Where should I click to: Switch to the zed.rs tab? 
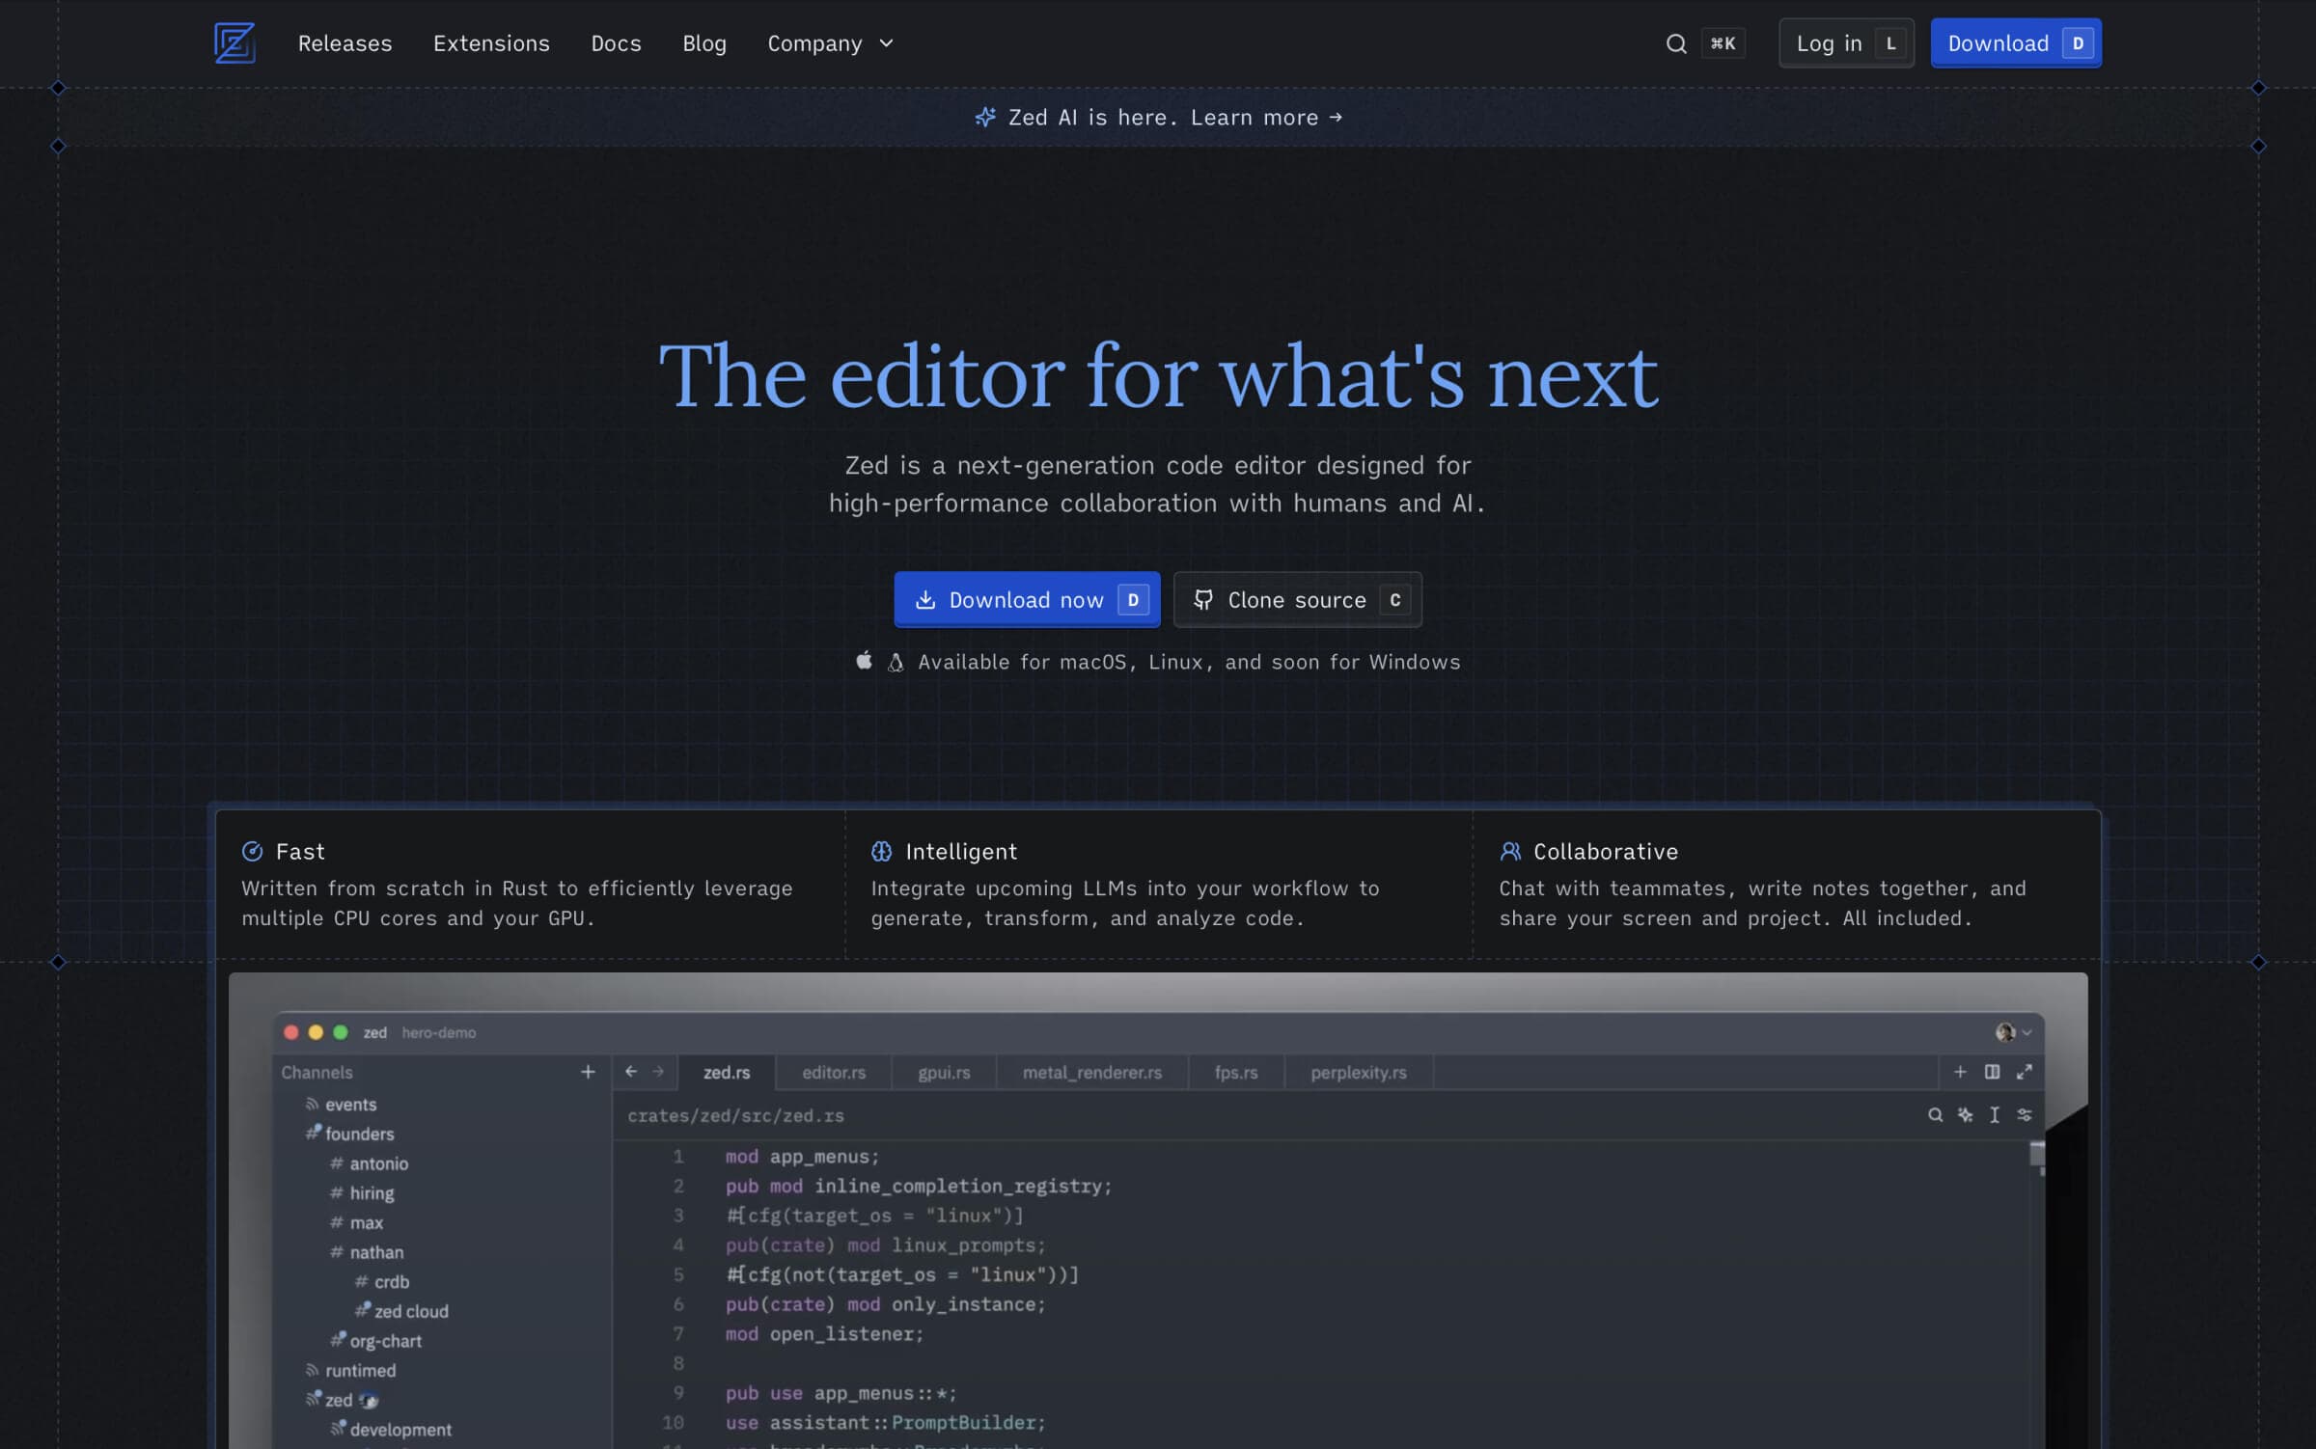(x=727, y=1072)
